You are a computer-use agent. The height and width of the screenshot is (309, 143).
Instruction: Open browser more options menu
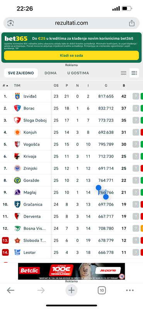(x=130, y=290)
